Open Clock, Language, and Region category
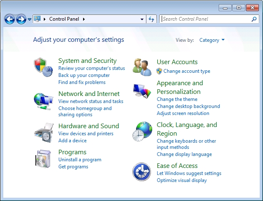263x201 pixels. (187, 129)
